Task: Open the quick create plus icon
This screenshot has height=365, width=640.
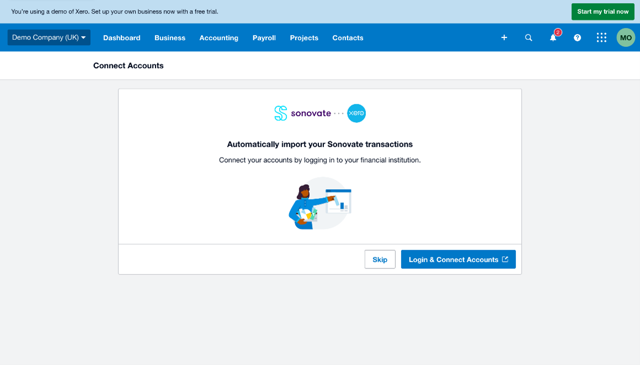Action: pos(504,37)
